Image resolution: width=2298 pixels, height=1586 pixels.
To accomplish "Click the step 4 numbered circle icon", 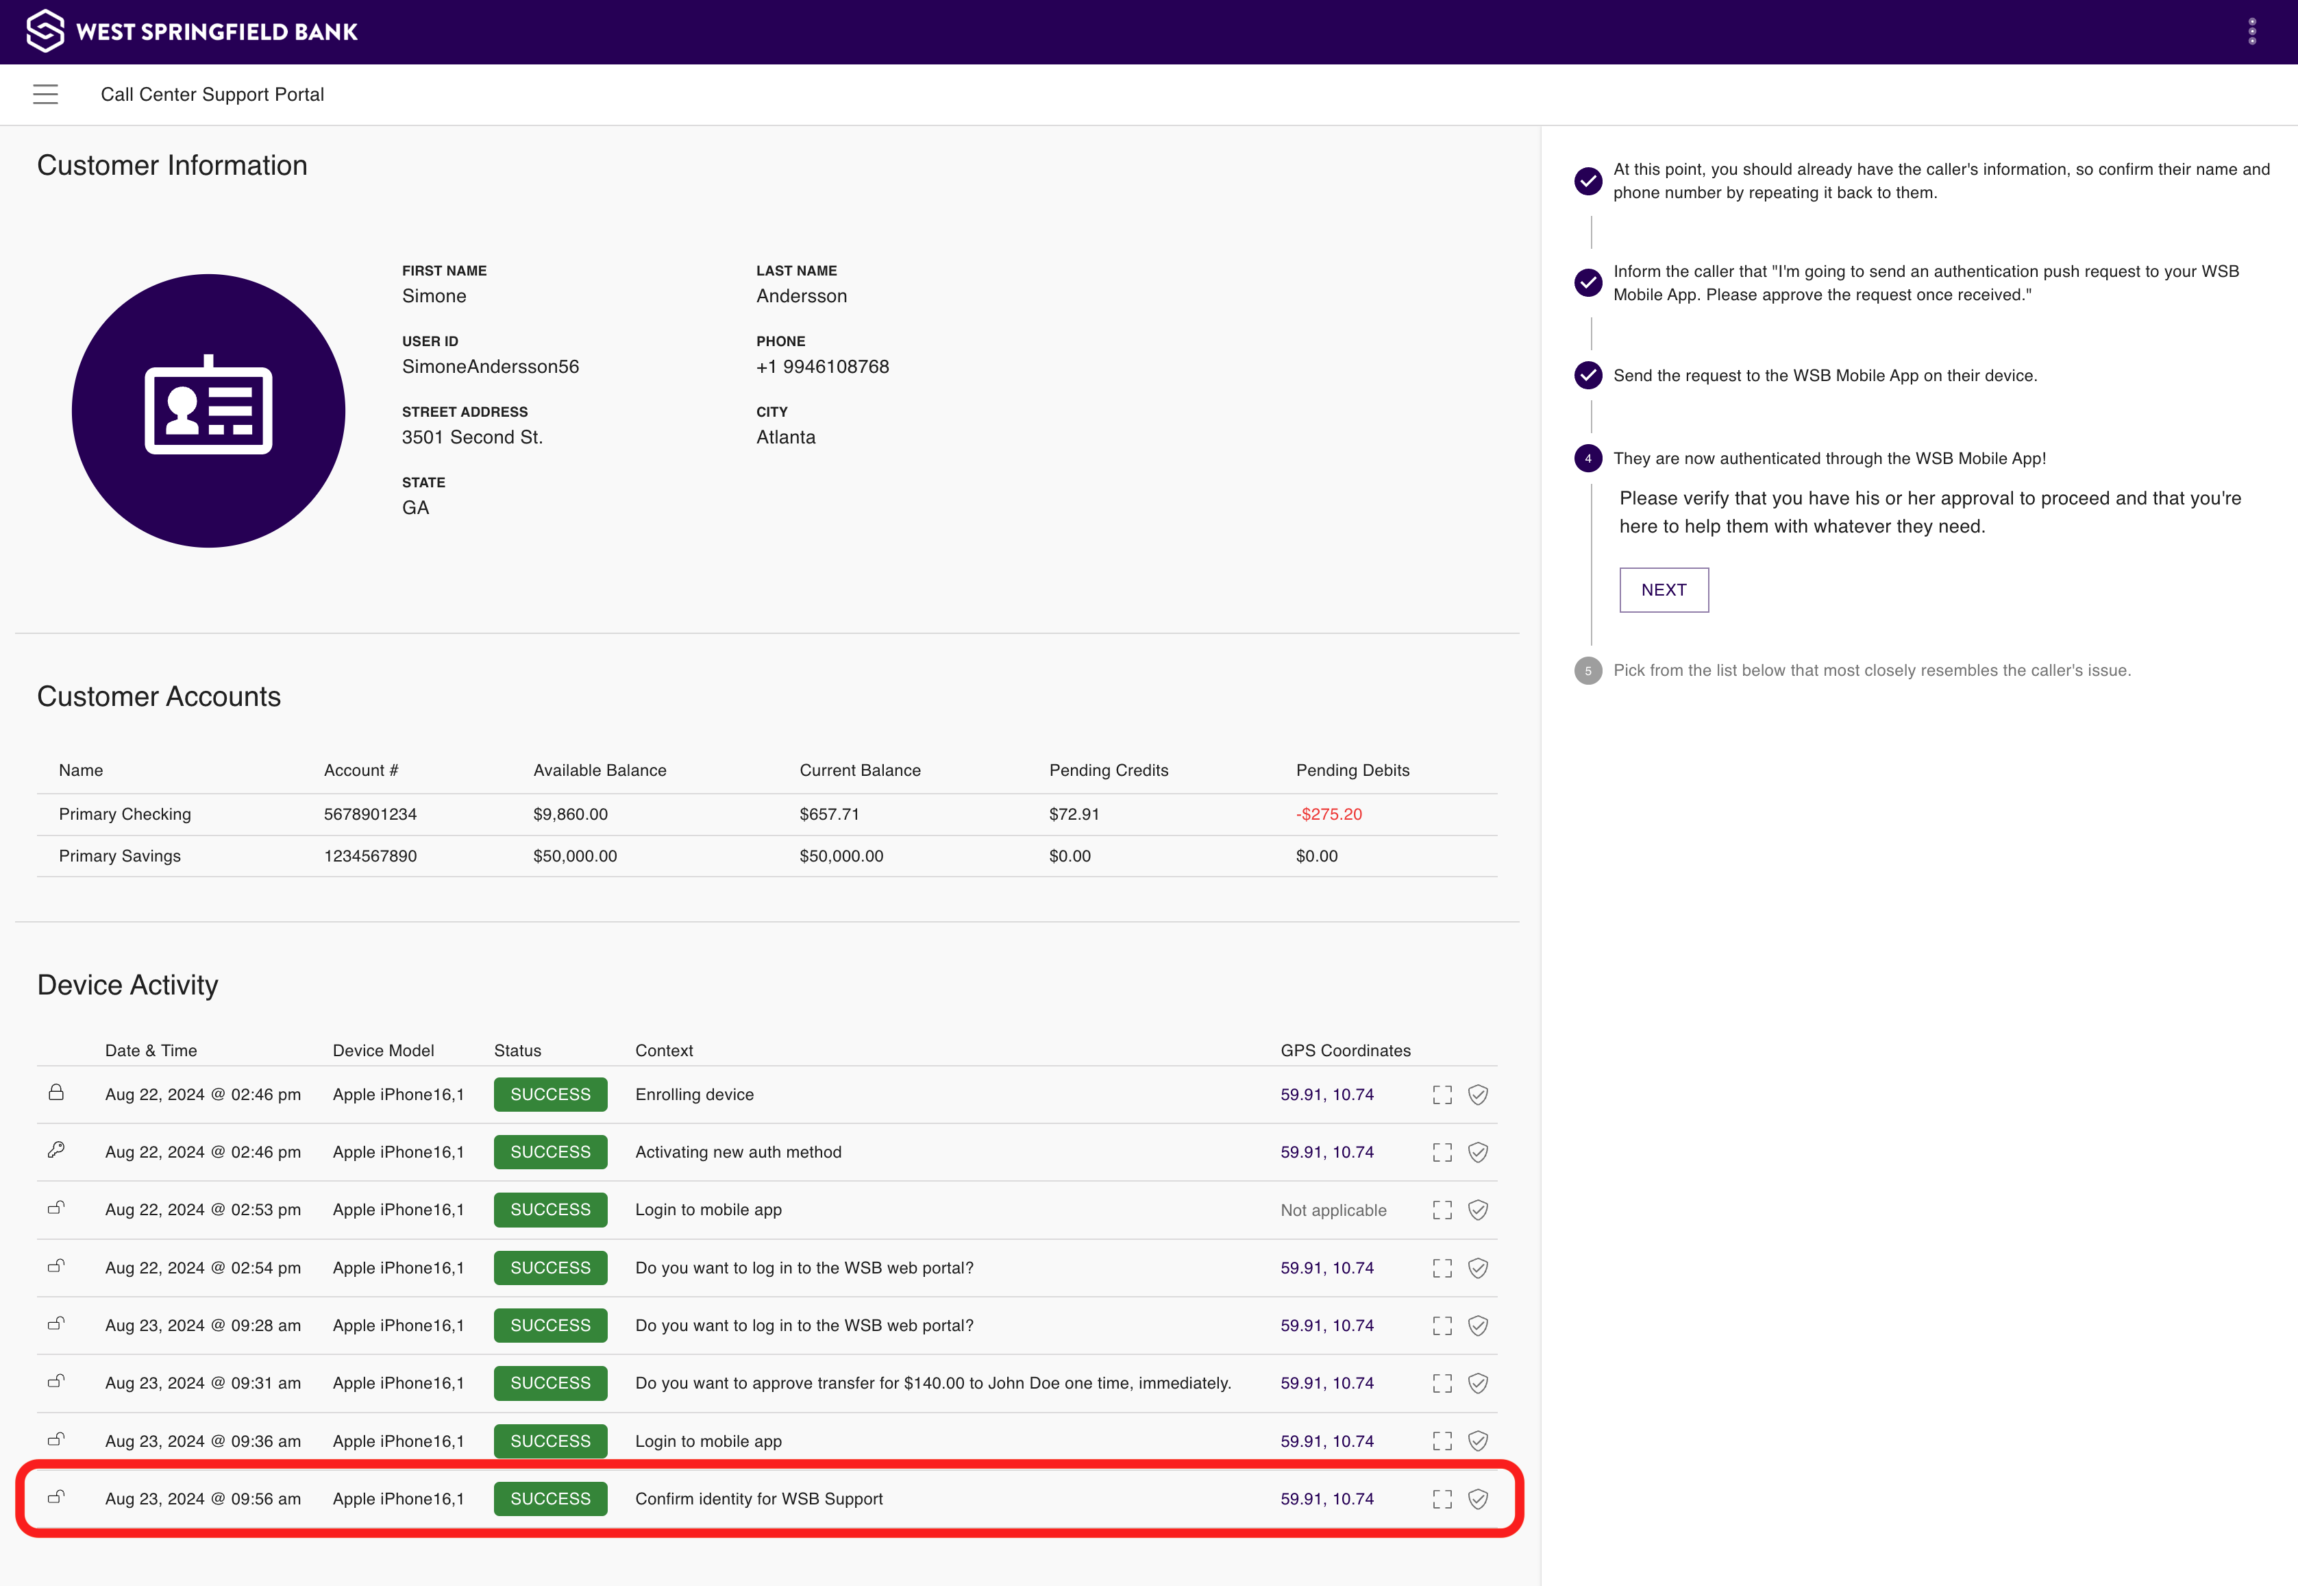I will point(1589,458).
